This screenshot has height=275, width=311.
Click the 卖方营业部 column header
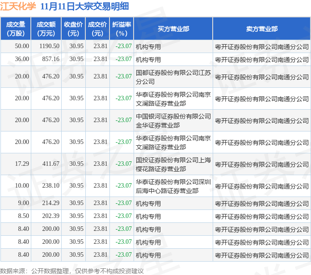click(x=261, y=29)
